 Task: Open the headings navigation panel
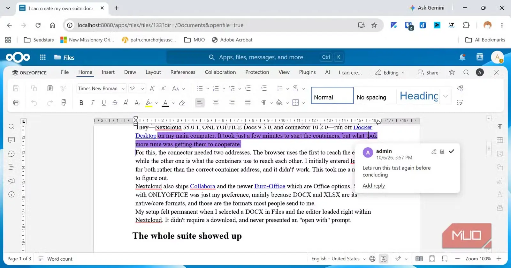click(x=11, y=167)
